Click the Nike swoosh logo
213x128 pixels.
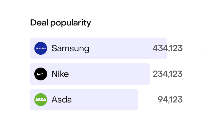[41, 74]
